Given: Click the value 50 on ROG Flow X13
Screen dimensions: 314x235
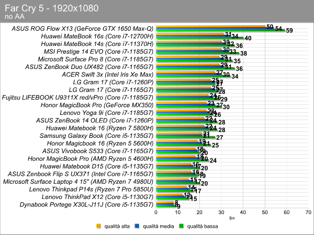Looking at the screenshot, I should click(270, 27).
